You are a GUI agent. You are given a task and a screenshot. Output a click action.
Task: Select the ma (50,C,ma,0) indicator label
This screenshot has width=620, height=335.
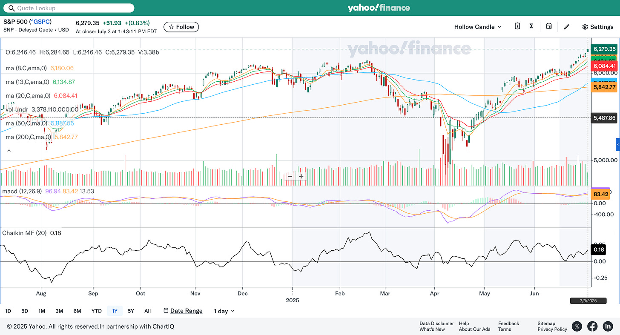(27, 123)
